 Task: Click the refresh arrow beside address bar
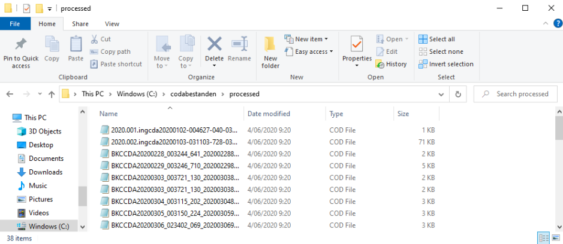coord(458,94)
